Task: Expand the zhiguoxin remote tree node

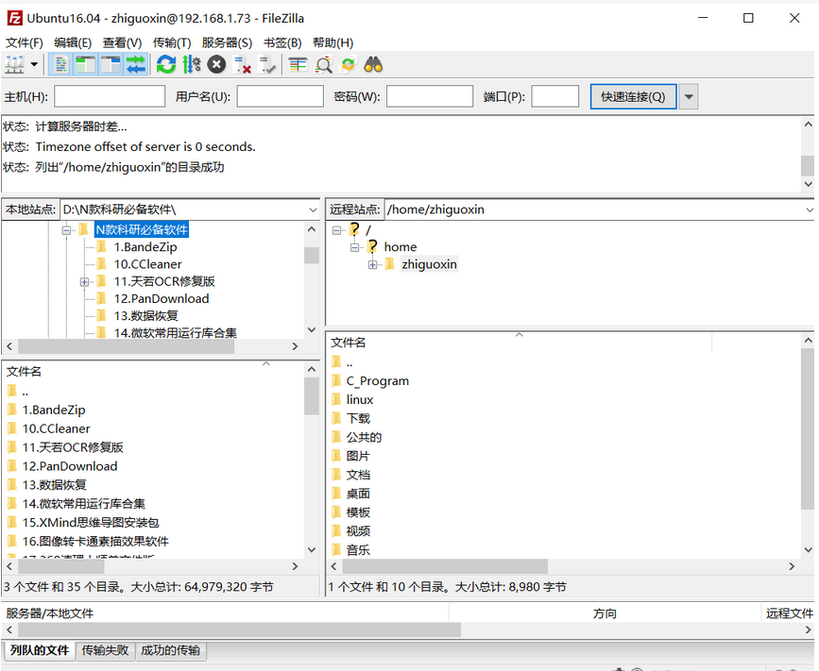Action: tap(372, 264)
